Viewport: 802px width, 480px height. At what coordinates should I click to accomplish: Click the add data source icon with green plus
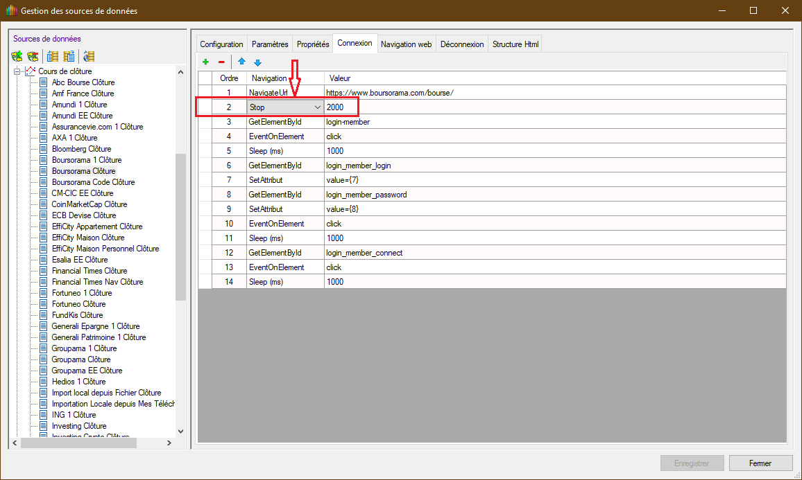(17, 56)
